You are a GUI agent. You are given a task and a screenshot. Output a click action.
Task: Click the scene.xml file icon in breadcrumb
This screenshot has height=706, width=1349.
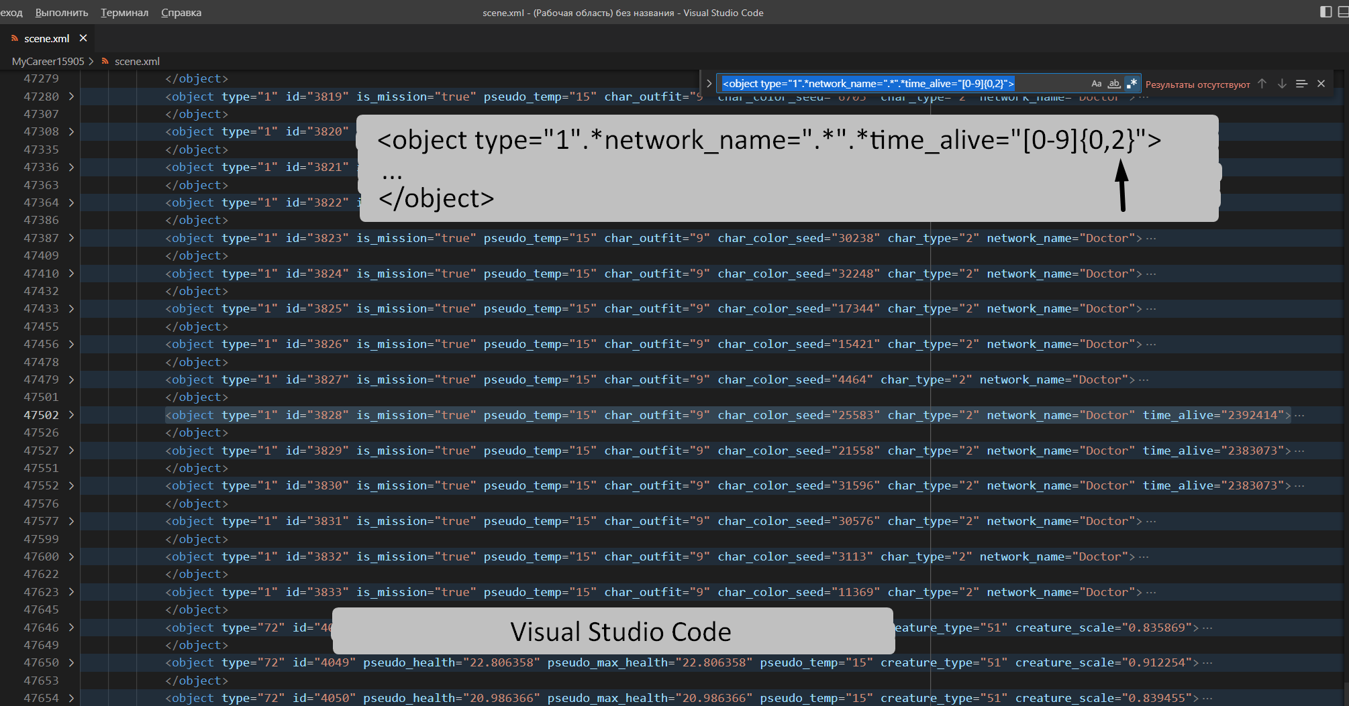click(105, 61)
